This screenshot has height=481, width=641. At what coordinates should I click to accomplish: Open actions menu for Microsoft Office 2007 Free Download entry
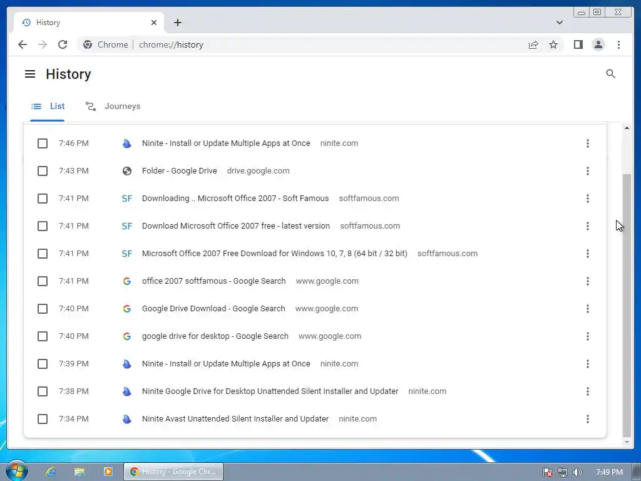[x=587, y=254]
